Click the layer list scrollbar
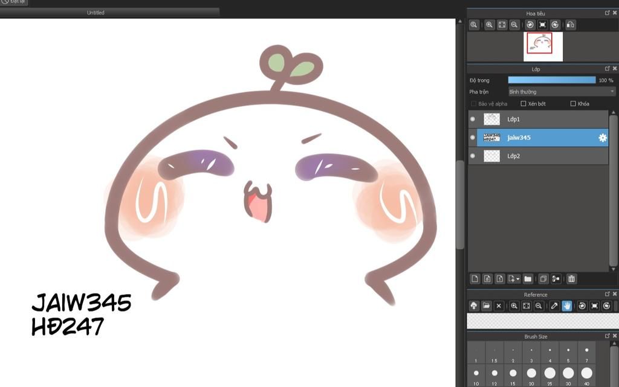Image resolution: width=619 pixels, height=387 pixels. pyautogui.click(x=613, y=191)
